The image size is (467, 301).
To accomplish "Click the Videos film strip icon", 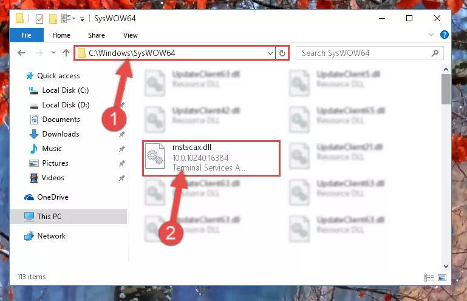I will 34,178.
